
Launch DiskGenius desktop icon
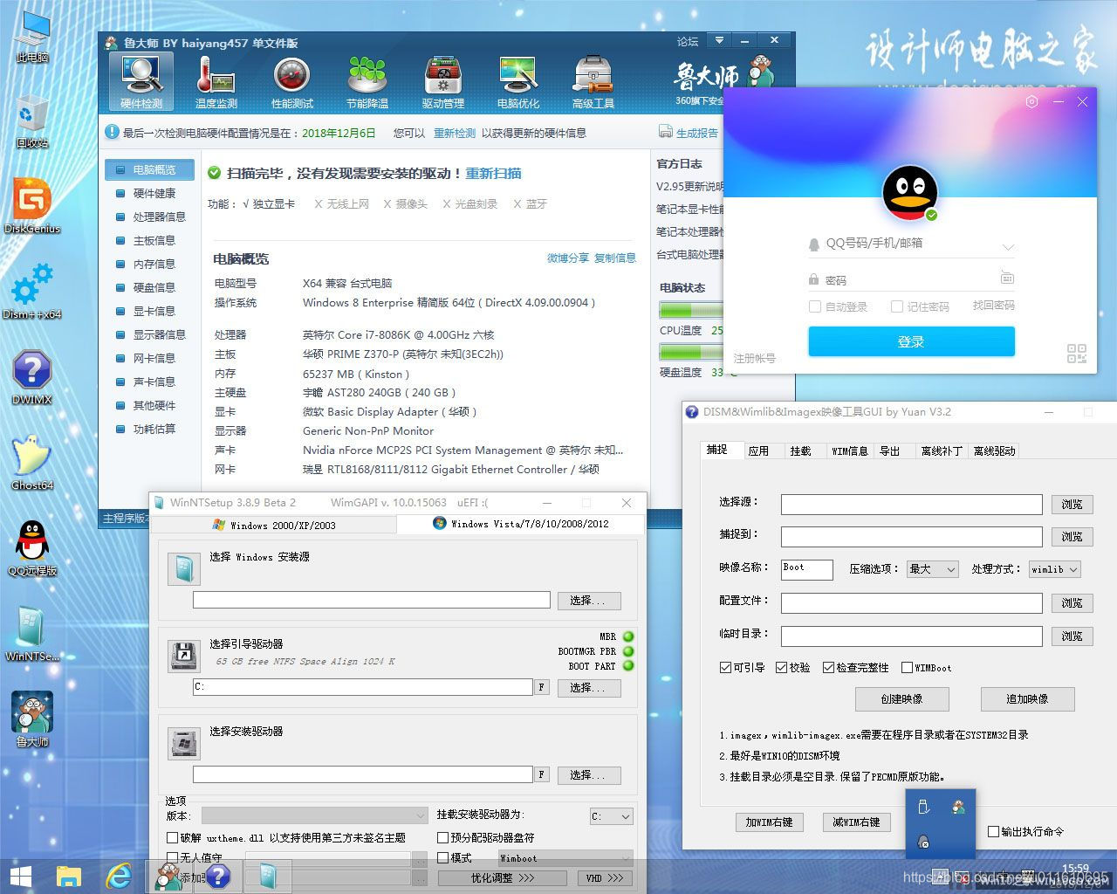pos(32,206)
